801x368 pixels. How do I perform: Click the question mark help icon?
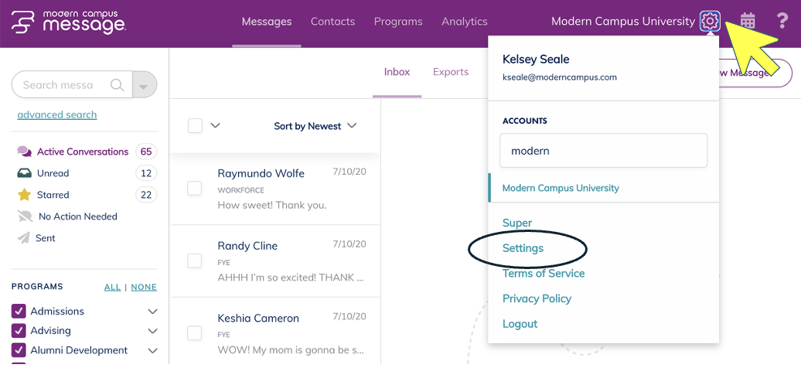[782, 21]
